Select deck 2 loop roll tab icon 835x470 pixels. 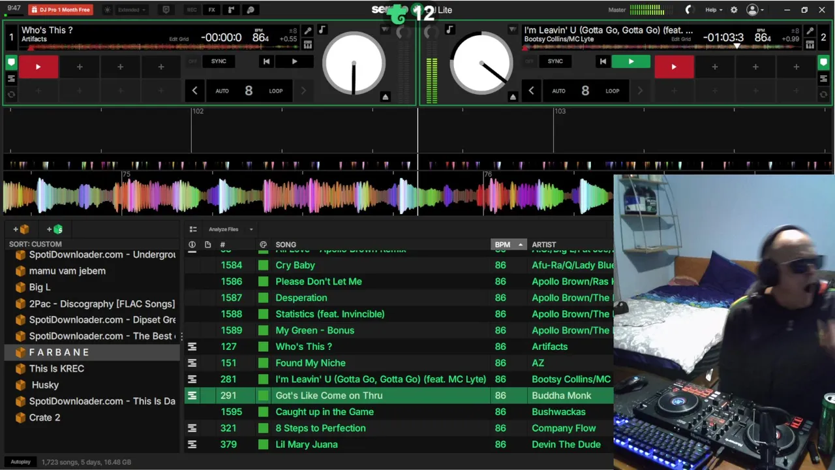(x=824, y=94)
